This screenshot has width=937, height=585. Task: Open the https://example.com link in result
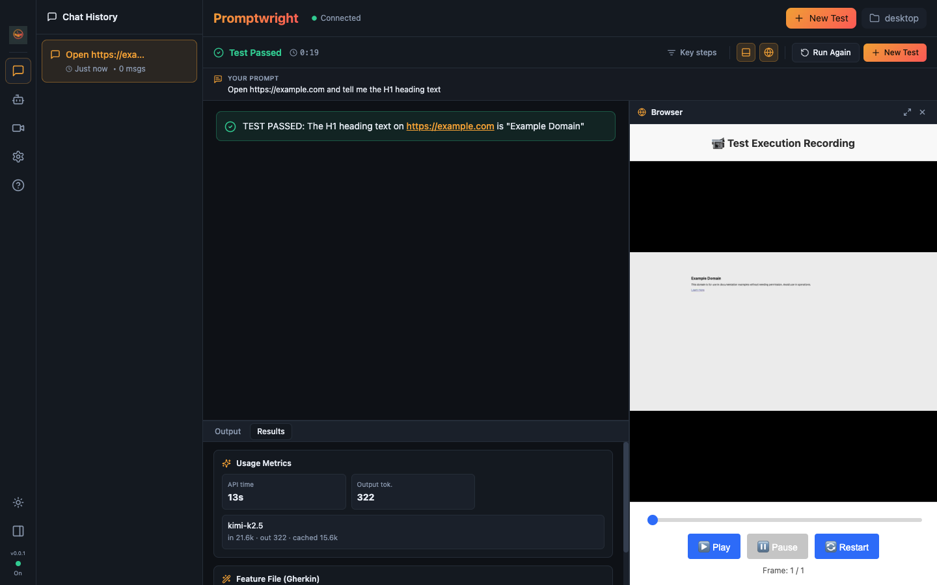click(x=450, y=126)
